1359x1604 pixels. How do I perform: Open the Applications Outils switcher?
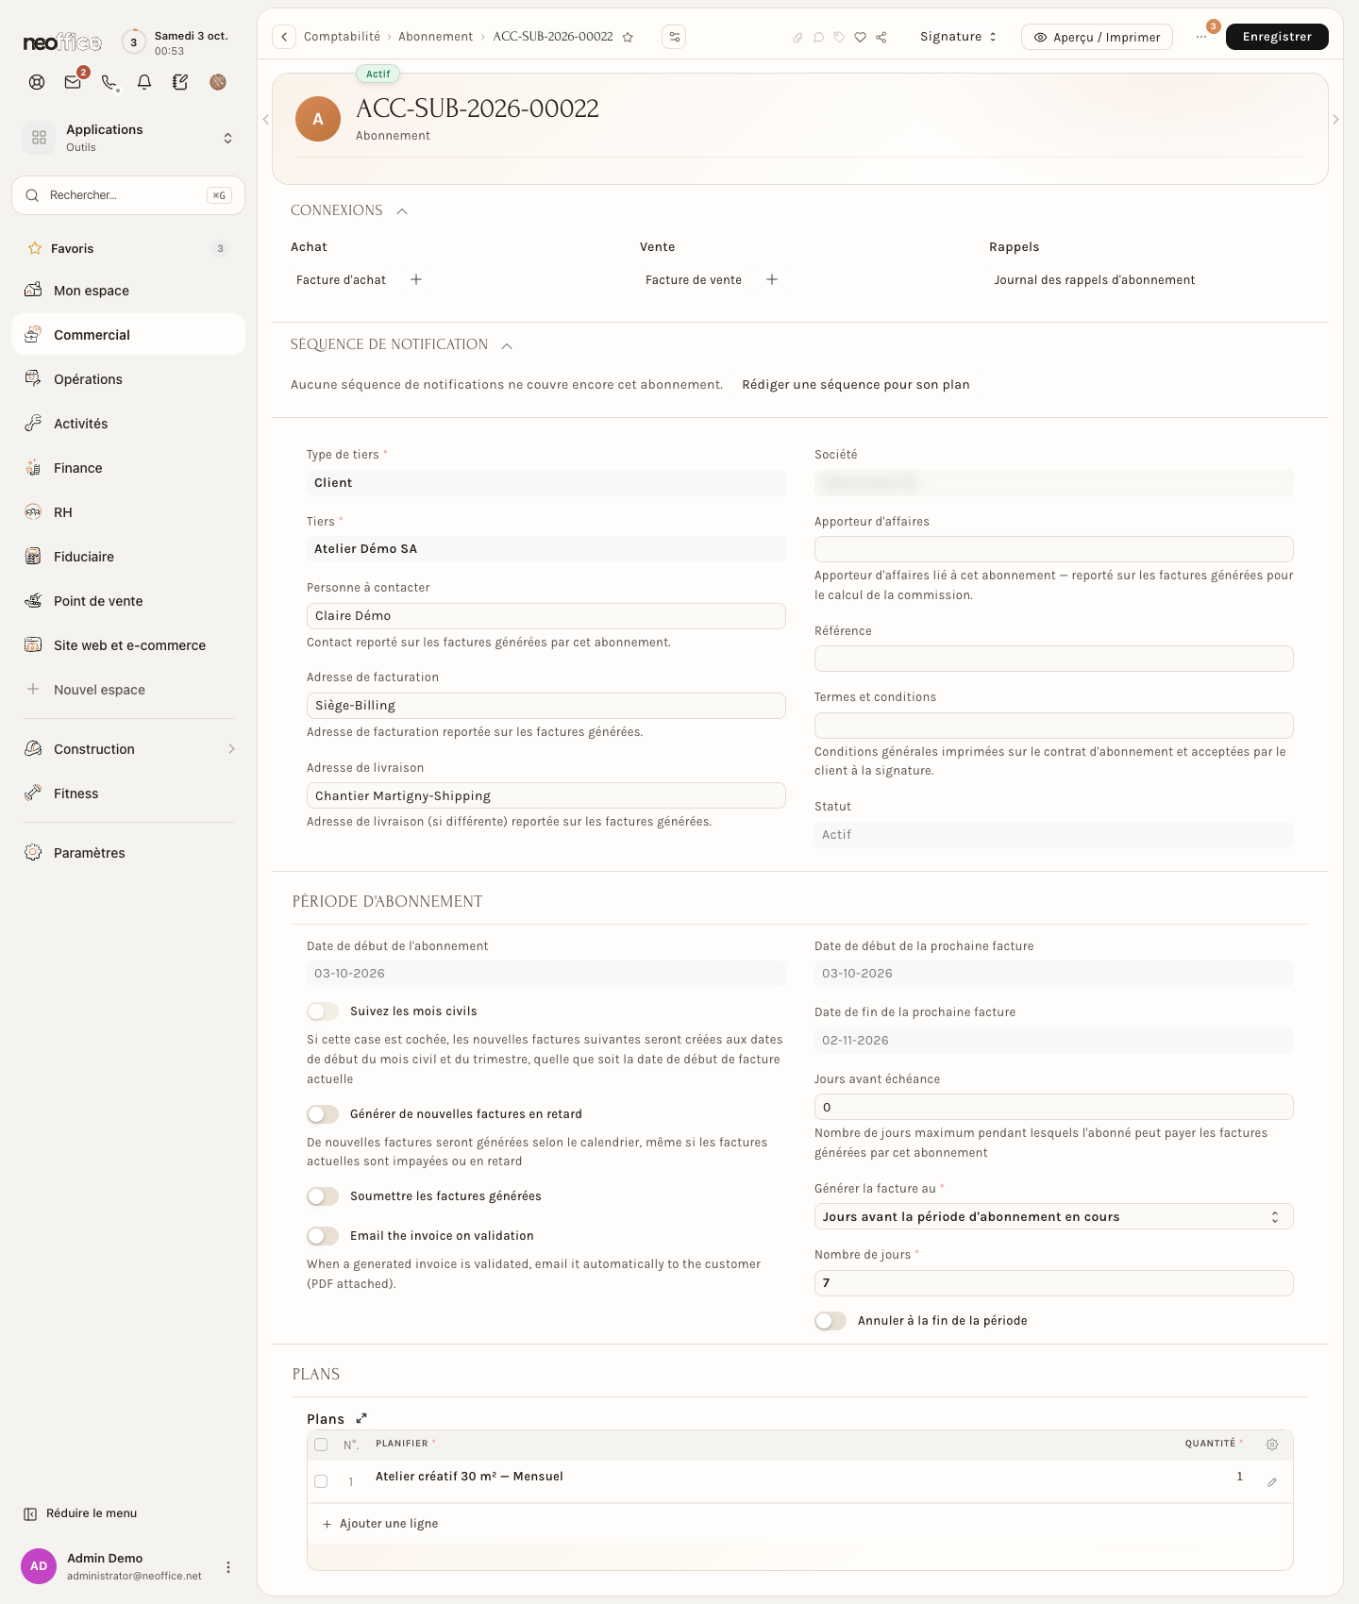click(128, 138)
